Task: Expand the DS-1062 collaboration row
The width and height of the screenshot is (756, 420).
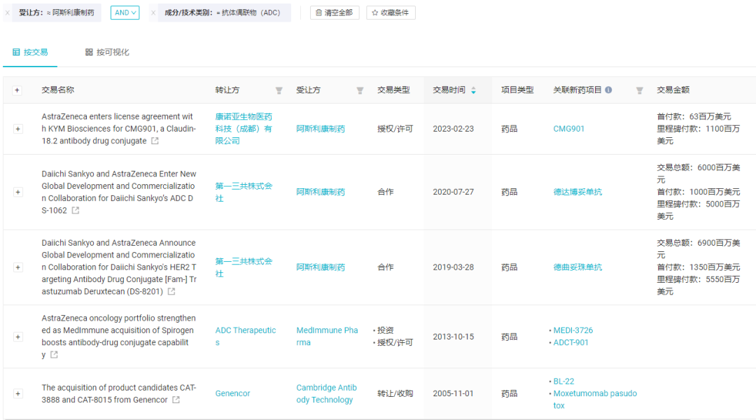Action: point(17,192)
